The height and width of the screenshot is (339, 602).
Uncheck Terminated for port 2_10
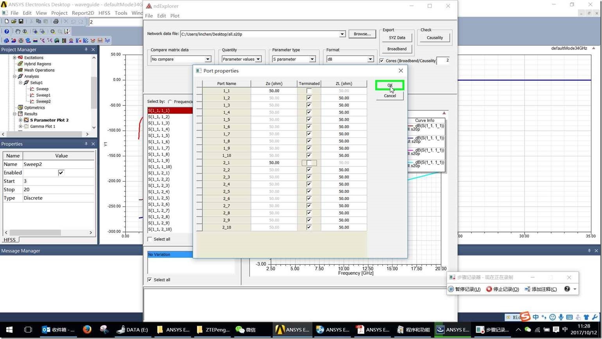click(309, 227)
